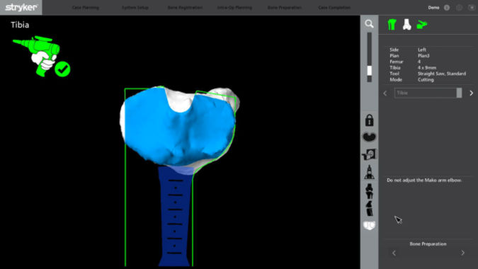478x269 pixels.
Task: Click the info icon next to Demo
Action: [x=447, y=8]
